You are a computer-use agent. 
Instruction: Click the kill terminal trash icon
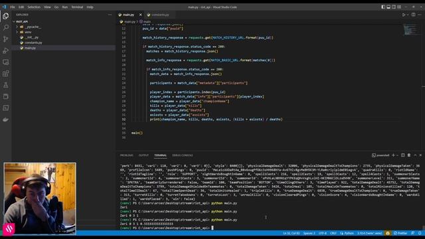pos(409,155)
